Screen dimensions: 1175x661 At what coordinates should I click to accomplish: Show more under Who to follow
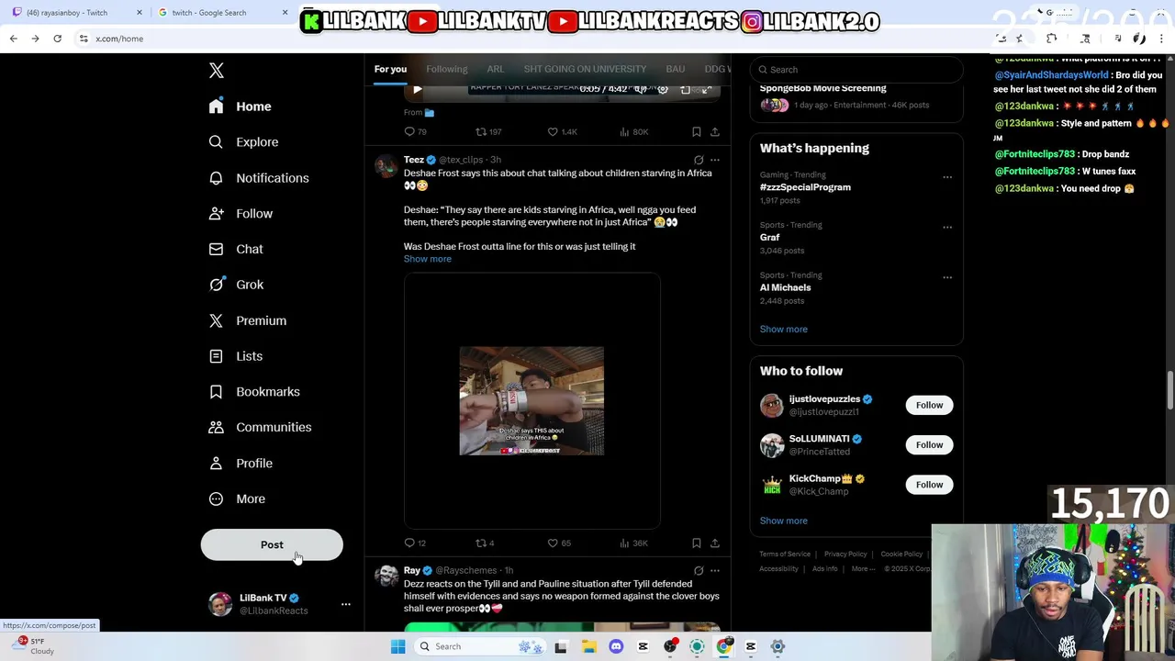coord(784,521)
